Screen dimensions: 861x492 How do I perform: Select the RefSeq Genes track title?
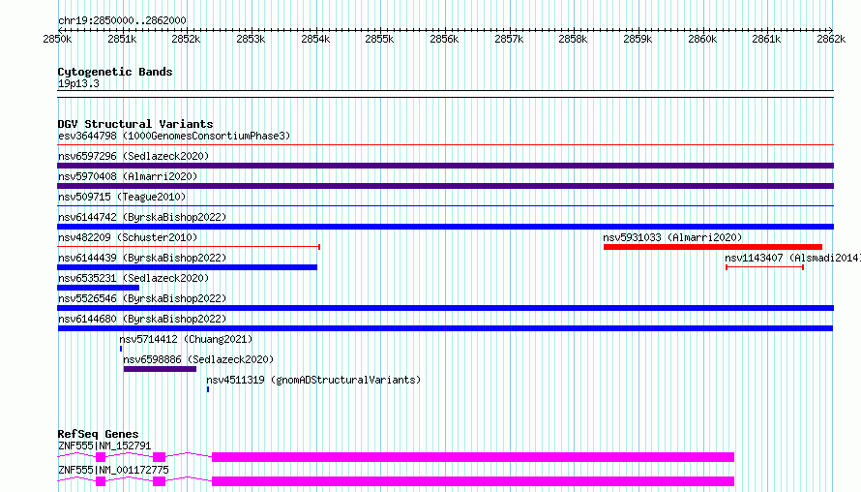pyautogui.click(x=98, y=434)
